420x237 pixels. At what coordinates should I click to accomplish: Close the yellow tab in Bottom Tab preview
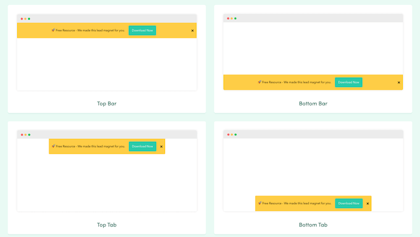pos(367,204)
